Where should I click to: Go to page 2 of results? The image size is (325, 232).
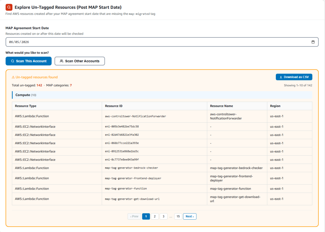(155, 216)
